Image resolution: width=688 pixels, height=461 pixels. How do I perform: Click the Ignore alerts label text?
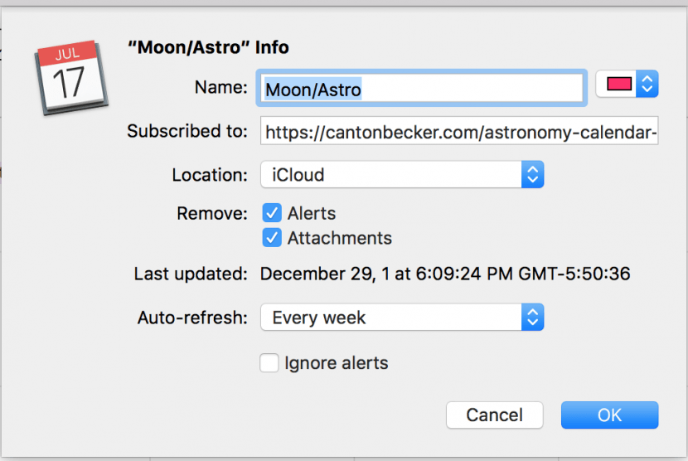[x=337, y=363]
